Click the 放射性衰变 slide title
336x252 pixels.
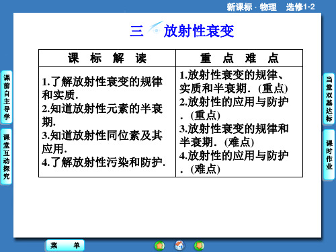coord(199,31)
